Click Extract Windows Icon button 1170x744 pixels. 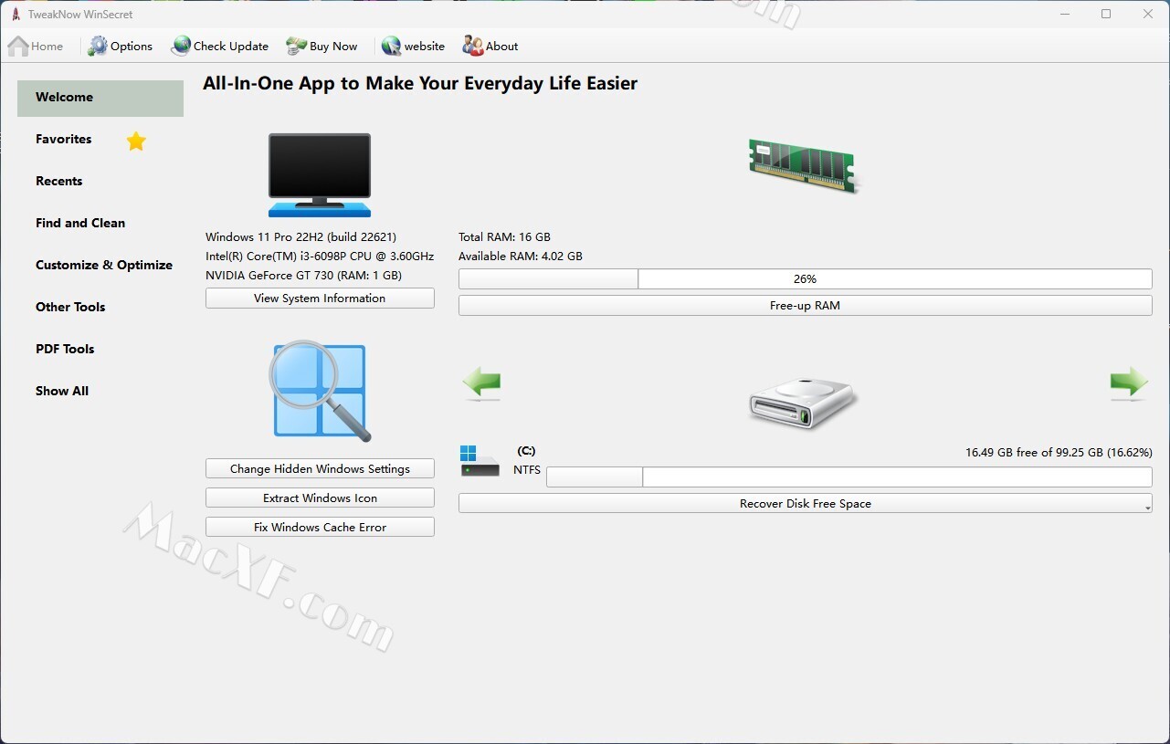coord(320,498)
